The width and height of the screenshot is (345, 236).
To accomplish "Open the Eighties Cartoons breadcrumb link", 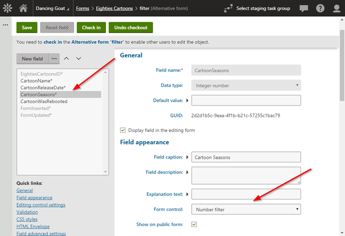I will (114, 8).
